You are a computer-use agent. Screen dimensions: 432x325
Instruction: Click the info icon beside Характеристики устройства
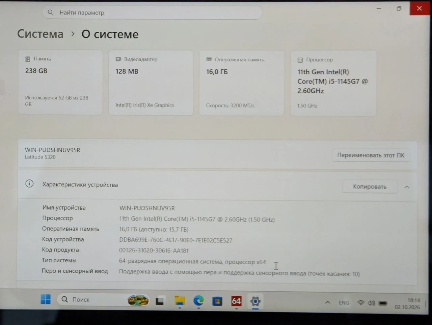tap(29, 184)
